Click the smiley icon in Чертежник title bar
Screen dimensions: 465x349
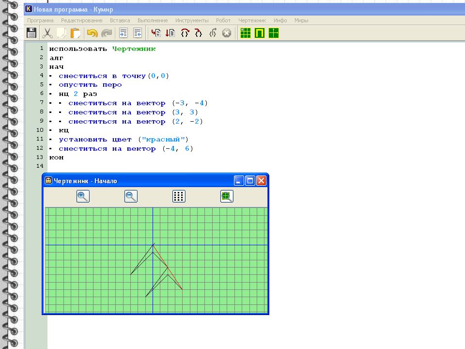(x=48, y=180)
